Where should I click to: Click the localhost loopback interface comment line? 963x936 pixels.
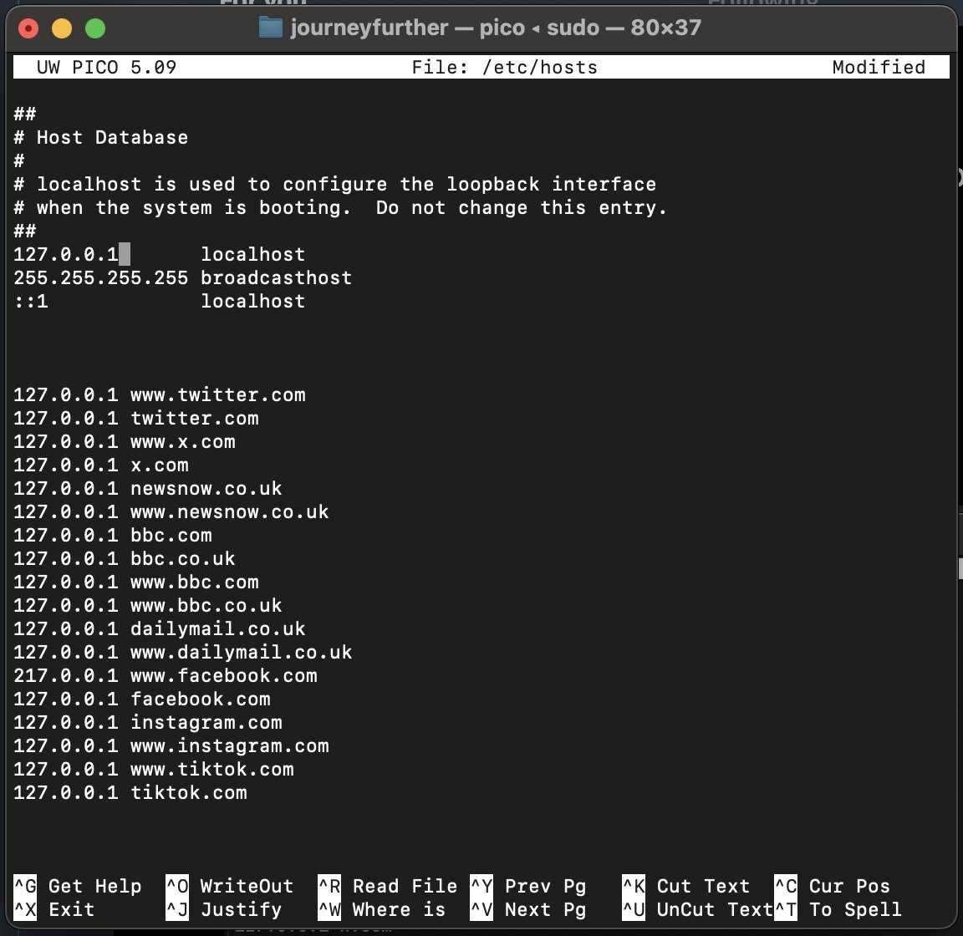coord(334,184)
